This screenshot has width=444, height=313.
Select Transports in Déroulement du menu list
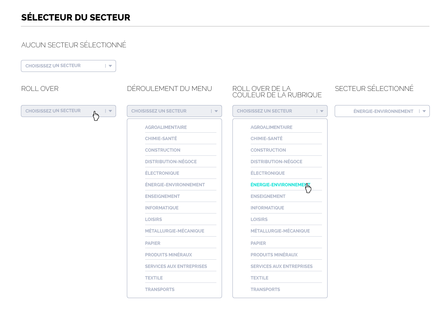160,290
